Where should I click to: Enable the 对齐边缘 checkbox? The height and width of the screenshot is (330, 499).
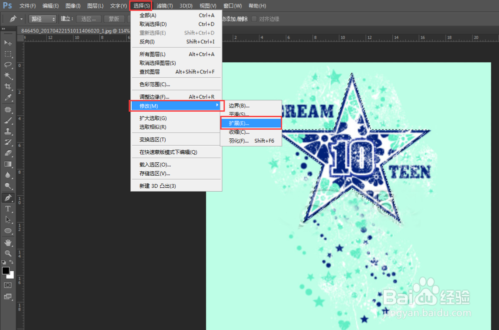tap(253, 19)
